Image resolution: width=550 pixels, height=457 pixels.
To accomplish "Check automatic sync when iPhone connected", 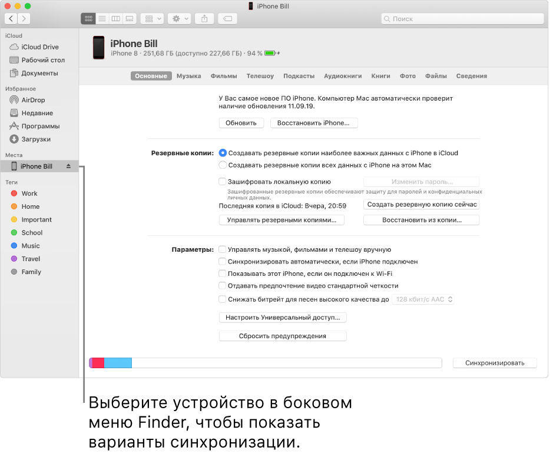I will click(x=222, y=262).
